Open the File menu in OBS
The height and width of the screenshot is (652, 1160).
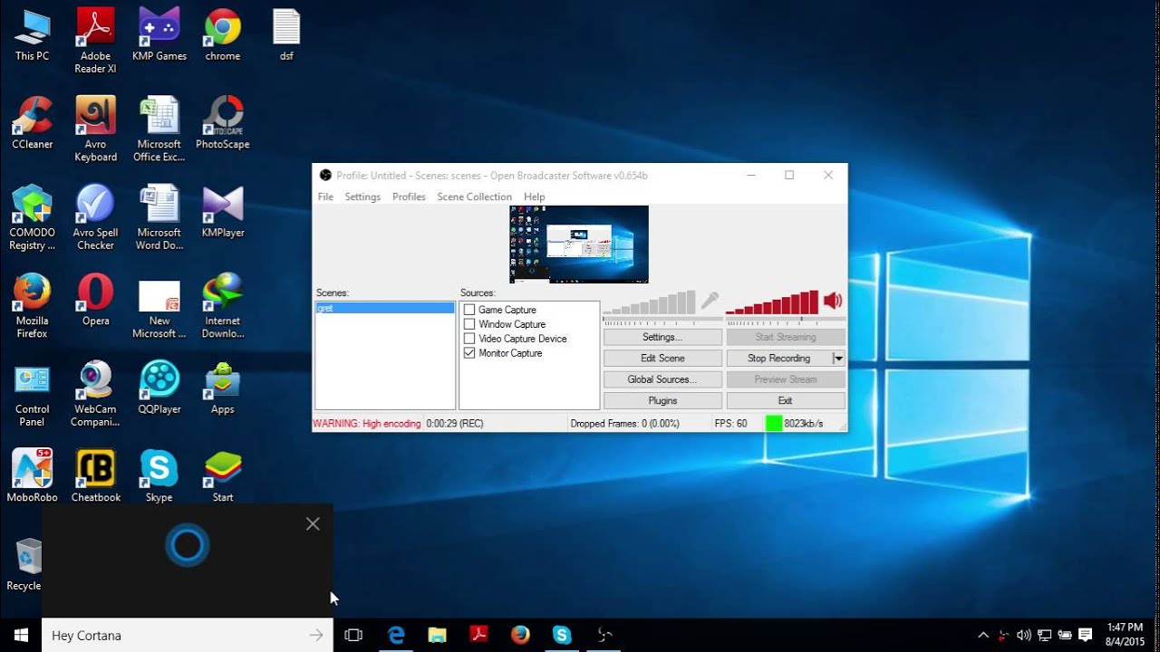click(325, 197)
